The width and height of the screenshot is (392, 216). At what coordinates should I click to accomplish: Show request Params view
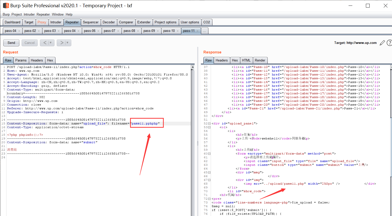coord(21,60)
